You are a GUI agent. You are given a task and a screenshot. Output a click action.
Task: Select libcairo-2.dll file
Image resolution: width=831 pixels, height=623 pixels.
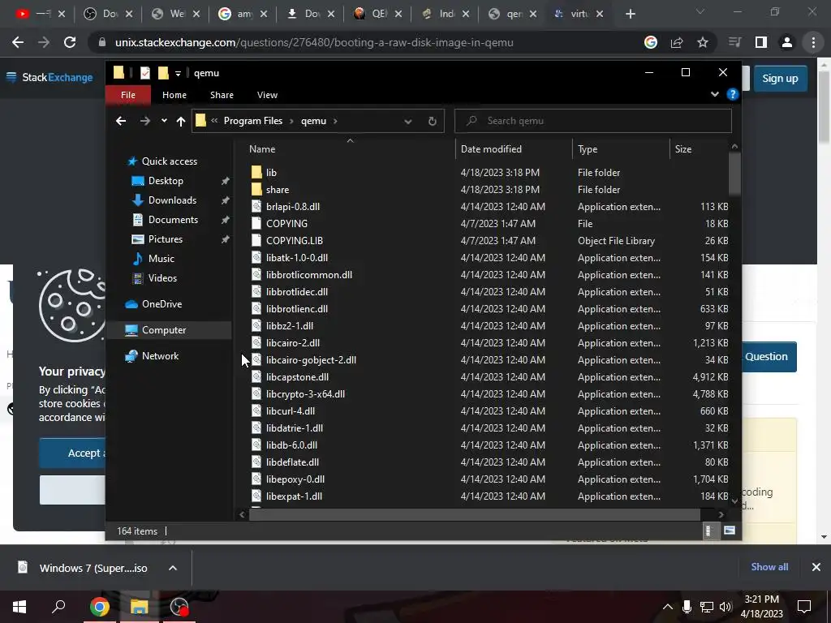(292, 343)
